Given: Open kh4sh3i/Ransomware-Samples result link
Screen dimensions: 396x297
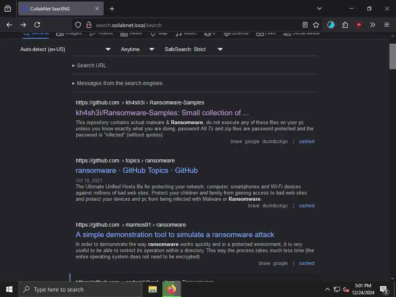Looking at the screenshot, I should click(x=162, y=113).
